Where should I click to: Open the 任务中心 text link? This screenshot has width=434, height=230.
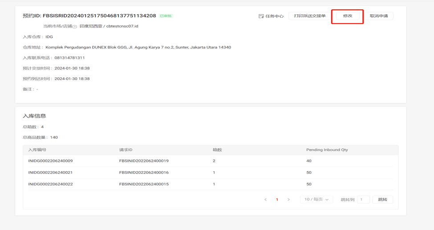pos(274,16)
